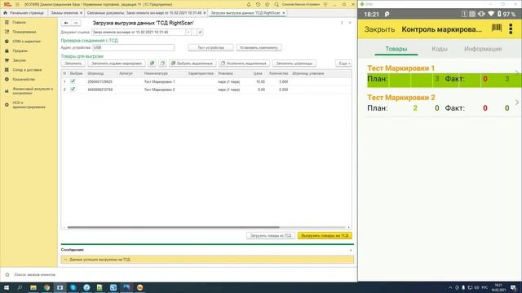Screen dimensions: 522x293
Task: Open the 1C main hamburger menu
Action: point(17,4)
